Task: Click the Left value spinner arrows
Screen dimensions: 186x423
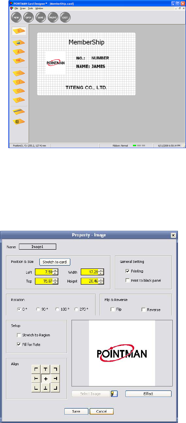Action: click(x=55, y=272)
